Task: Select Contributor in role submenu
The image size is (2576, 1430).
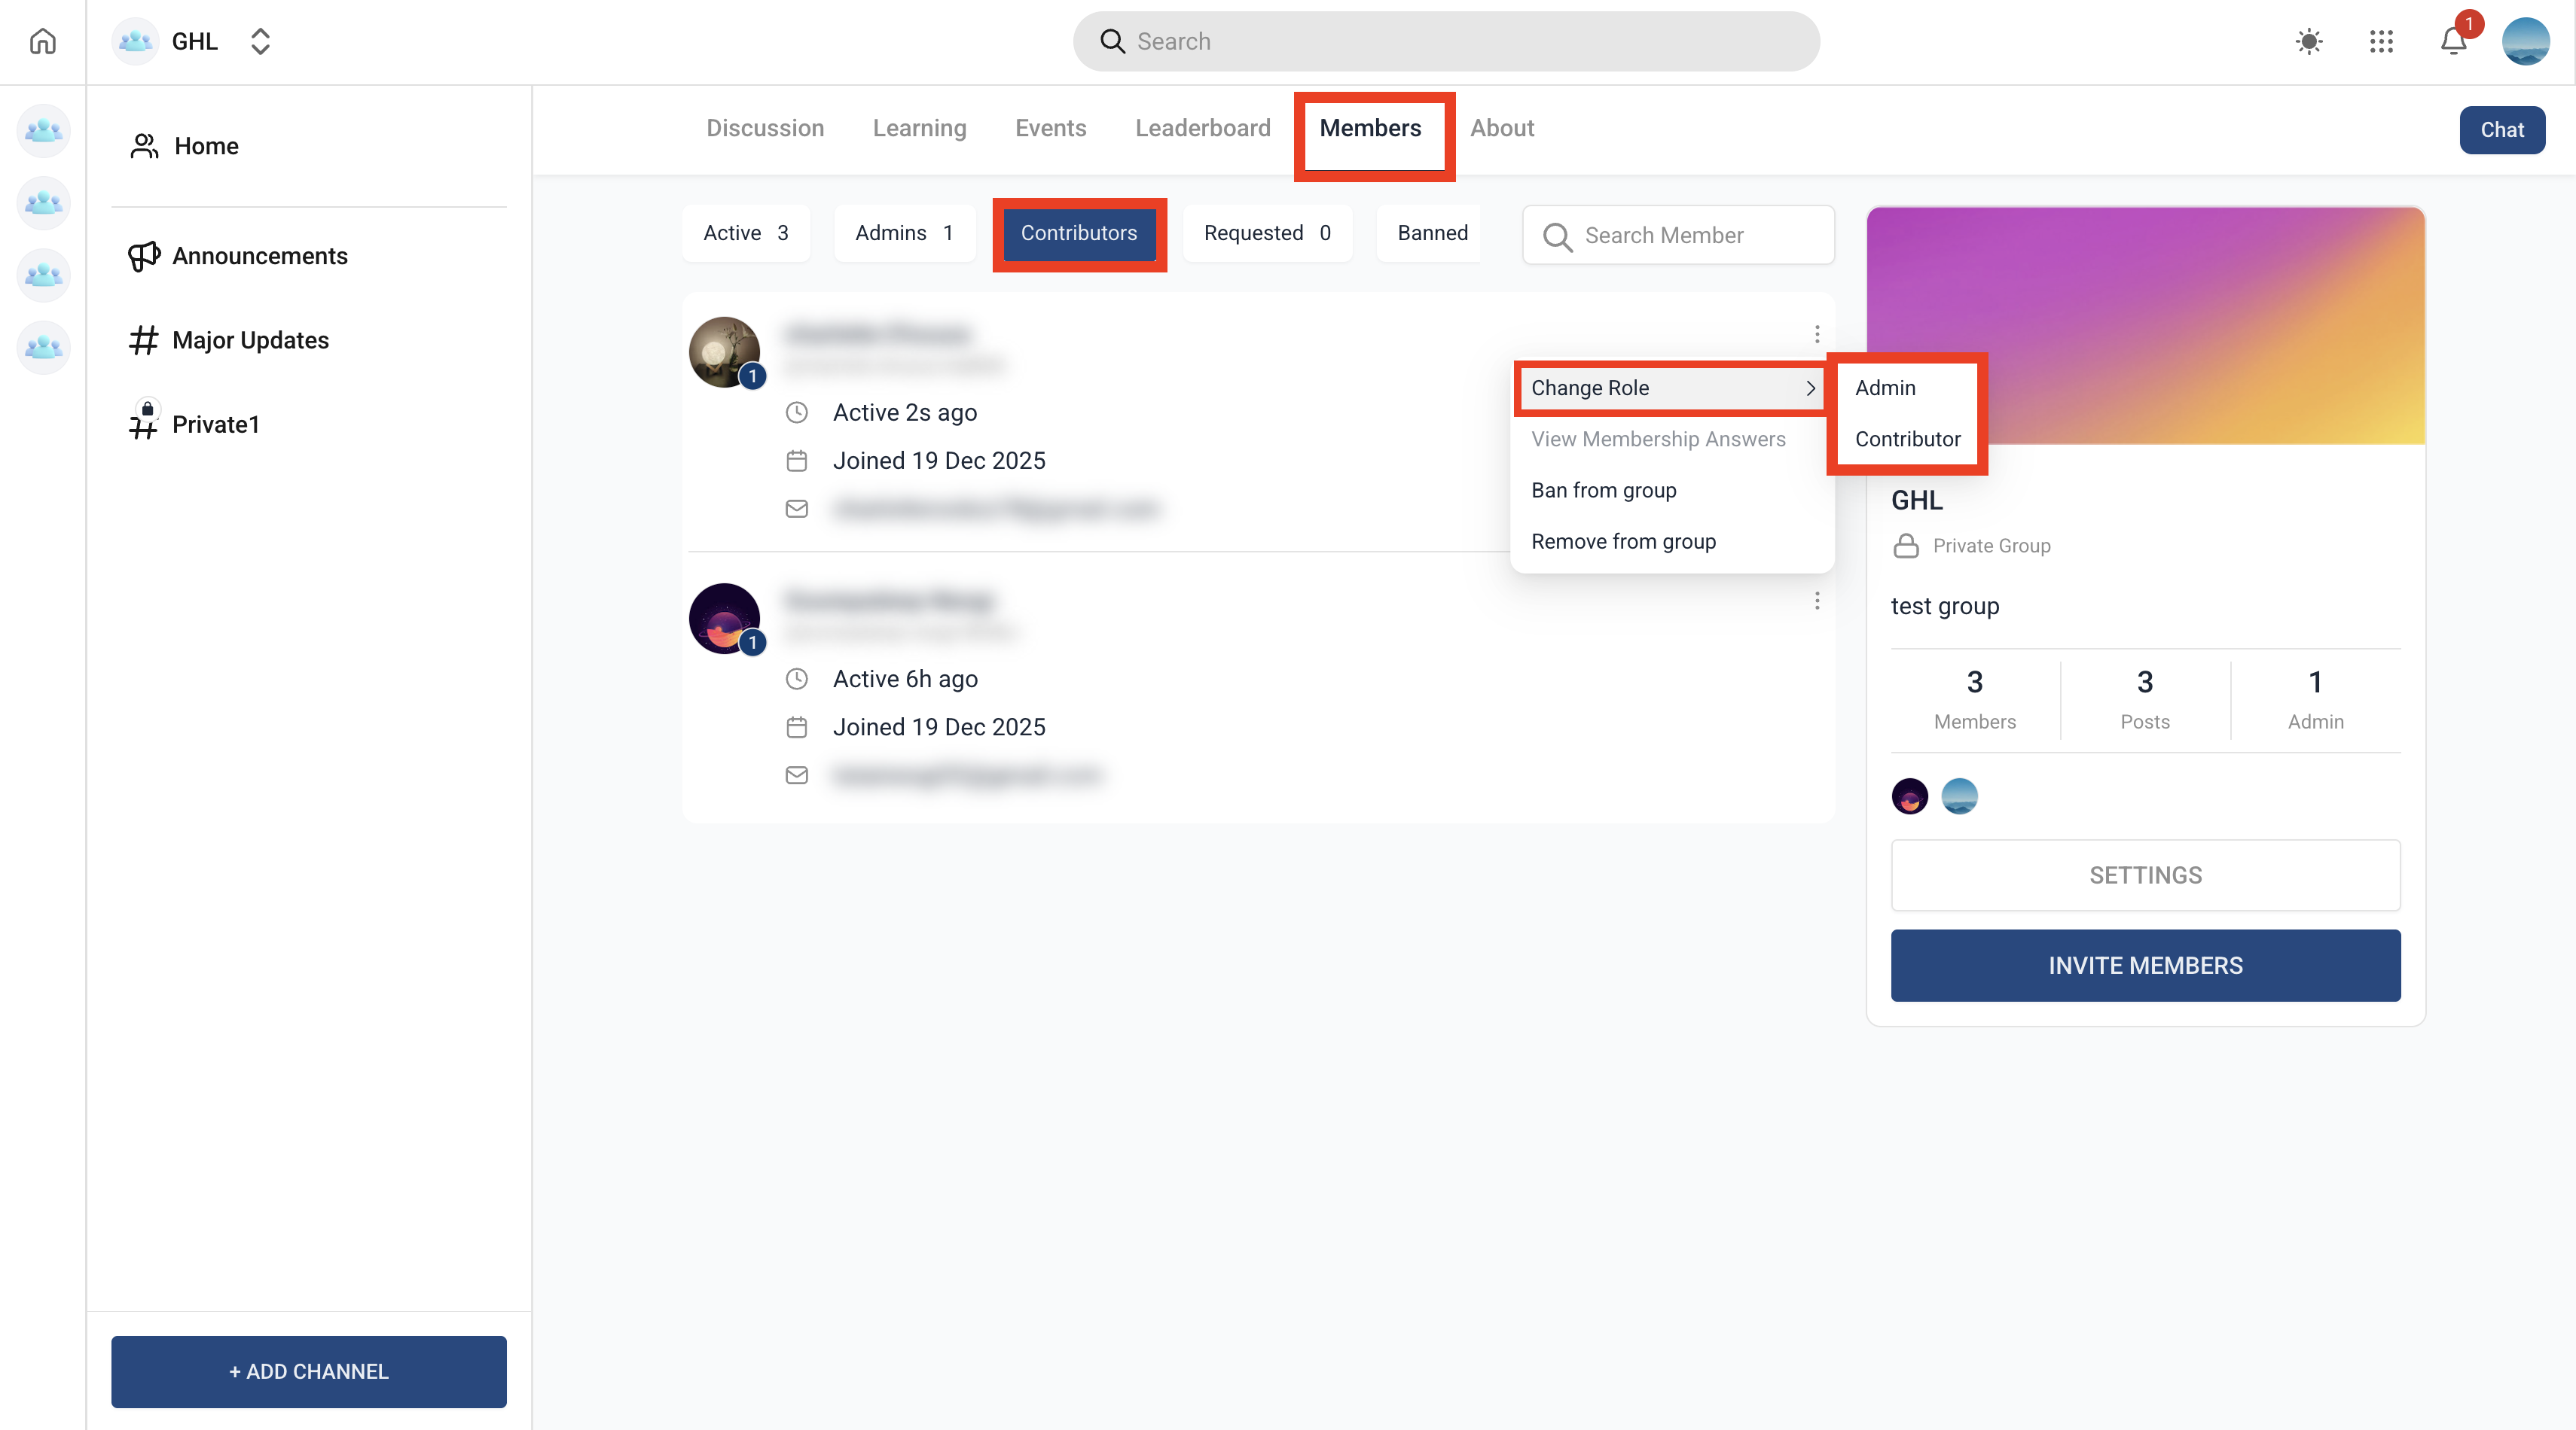Action: coord(1907,439)
